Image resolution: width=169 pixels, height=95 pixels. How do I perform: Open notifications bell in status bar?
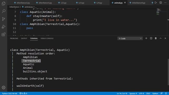coord(166,93)
